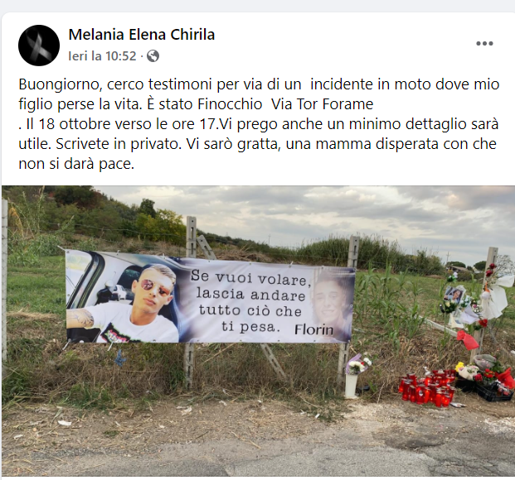The width and height of the screenshot is (515, 480).
Task: Open Melania Elena Chirila's profile name link
Action: [142, 35]
